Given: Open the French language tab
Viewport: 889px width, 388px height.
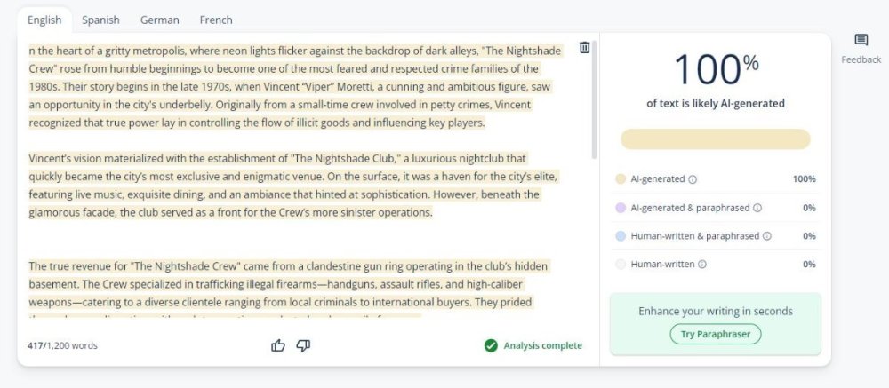Looking at the screenshot, I should [216, 20].
